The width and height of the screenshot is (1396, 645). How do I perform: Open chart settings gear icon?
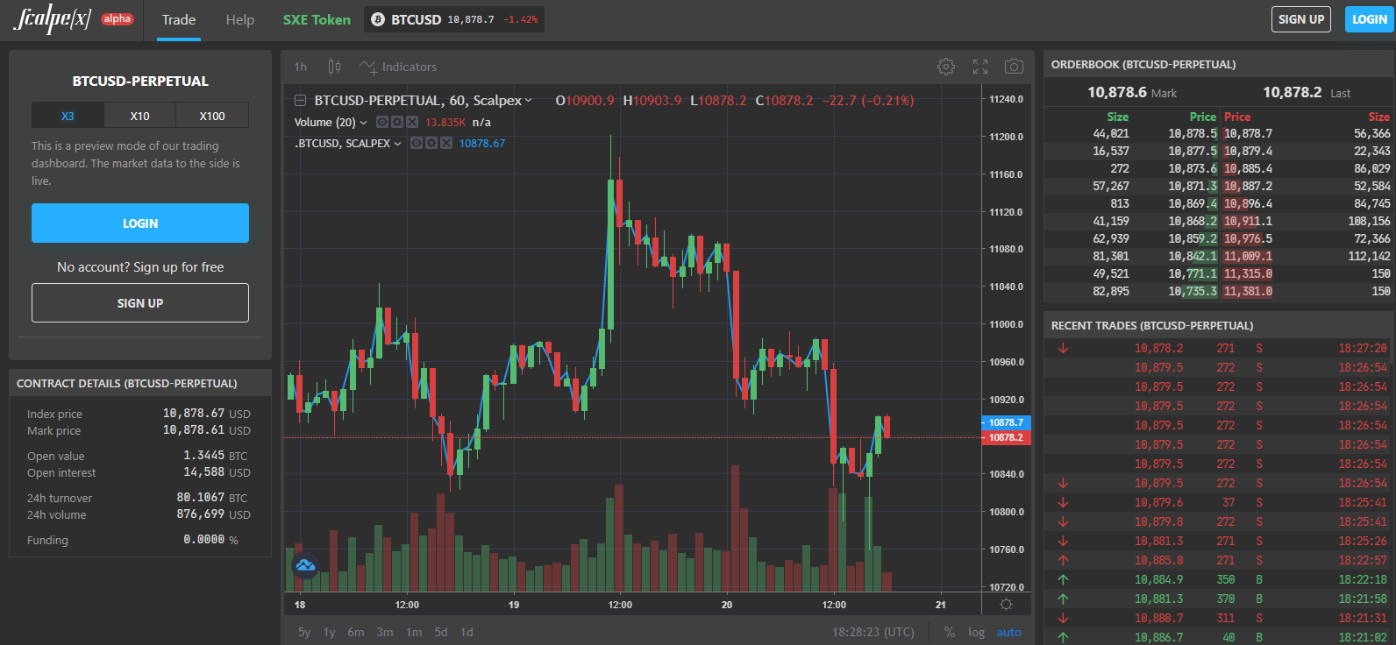click(x=946, y=67)
